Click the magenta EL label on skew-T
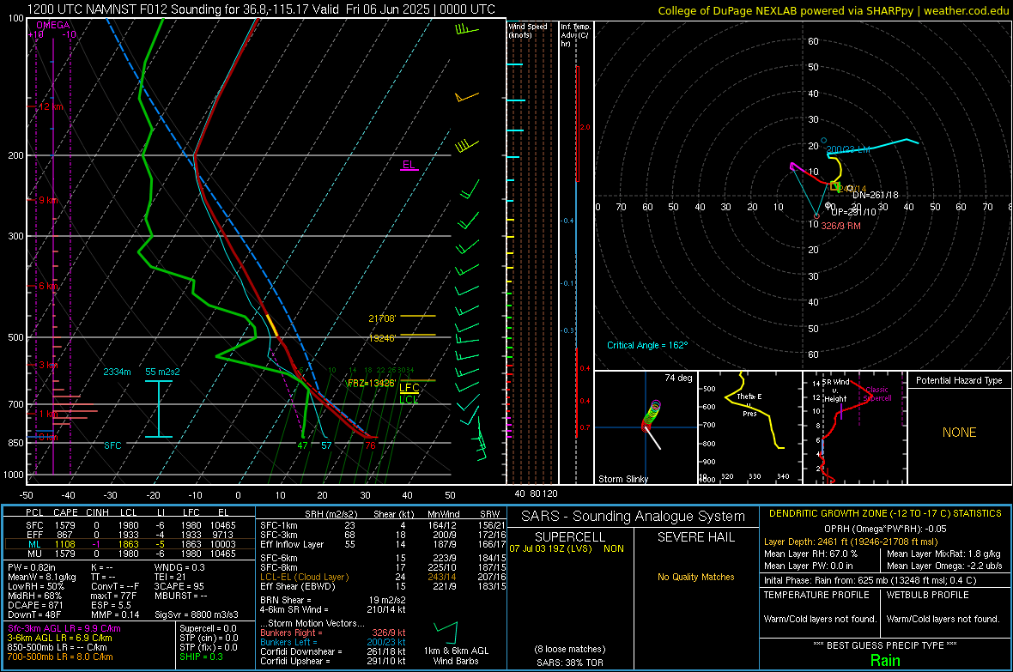Image resolution: width=1013 pixels, height=672 pixels. point(409,164)
